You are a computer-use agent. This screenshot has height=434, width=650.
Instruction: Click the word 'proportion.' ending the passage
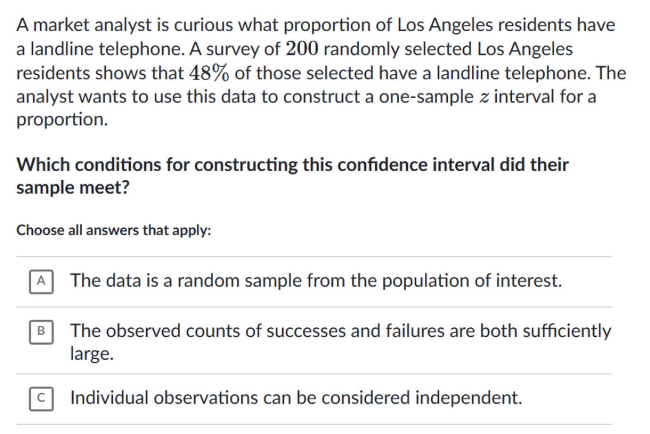62,120
